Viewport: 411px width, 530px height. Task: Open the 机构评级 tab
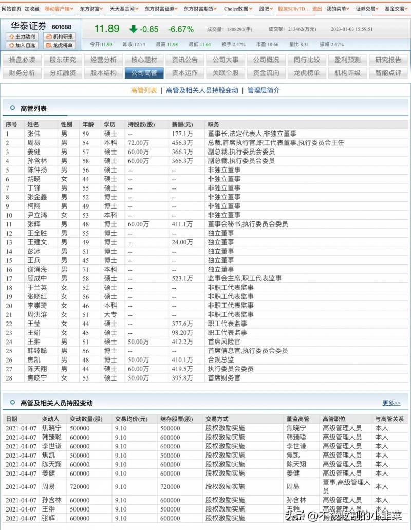pyautogui.click(x=347, y=73)
